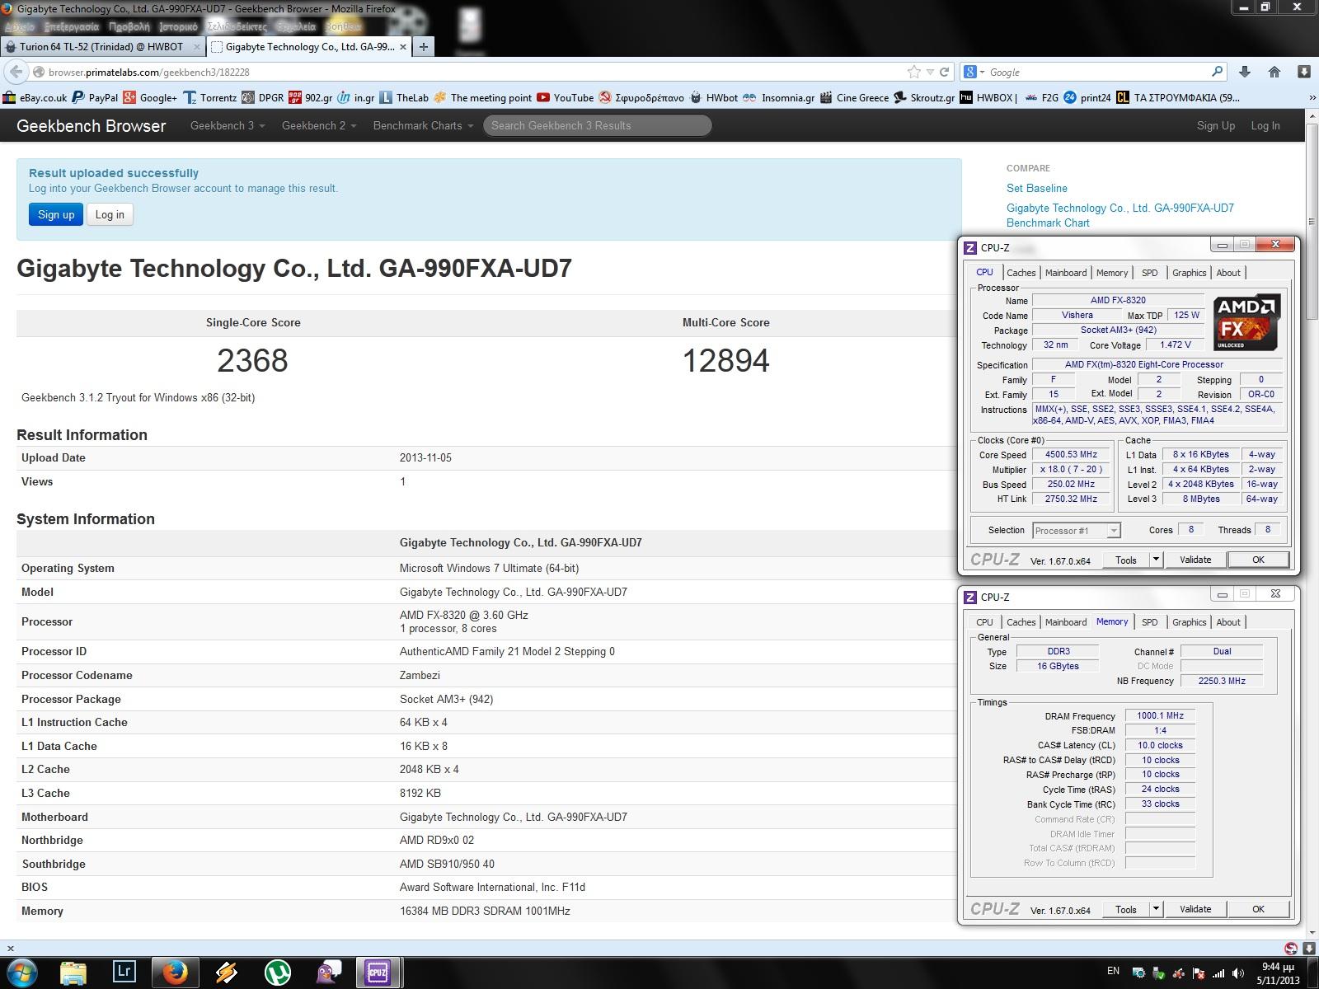Open the Torrentz bookmark
Screen dimensions: 1319x989
210,97
